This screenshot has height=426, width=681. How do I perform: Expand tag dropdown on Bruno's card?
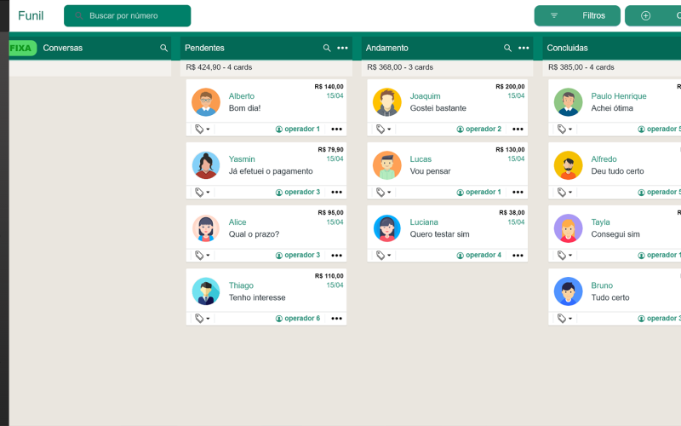click(564, 318)
